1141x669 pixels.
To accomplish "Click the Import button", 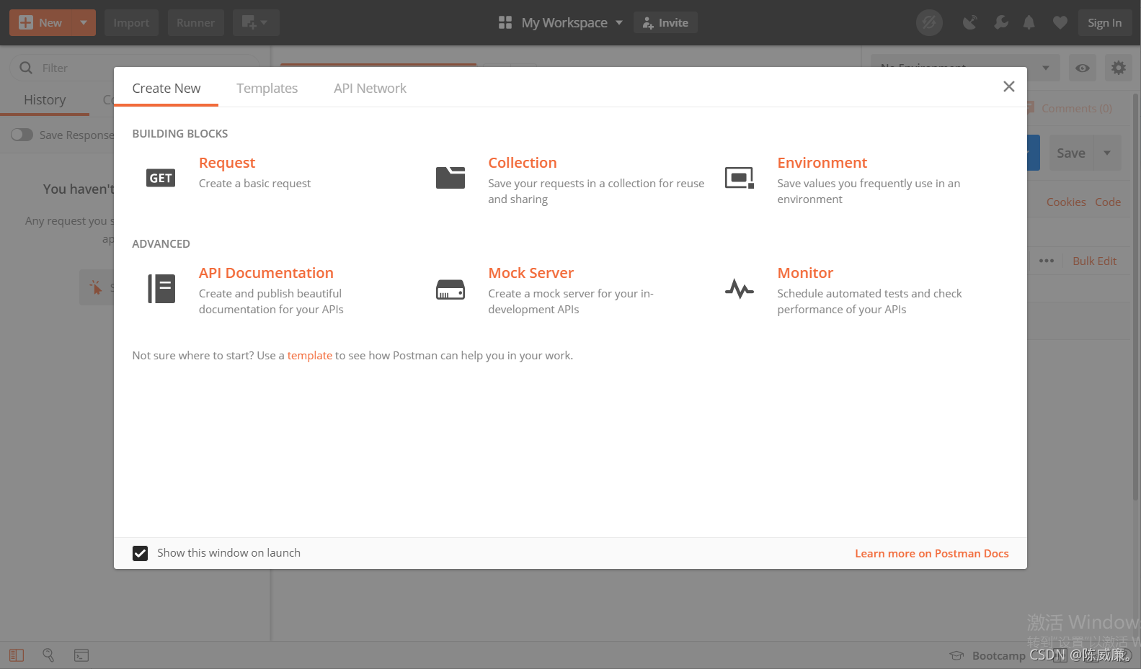I will pos(131,23).
